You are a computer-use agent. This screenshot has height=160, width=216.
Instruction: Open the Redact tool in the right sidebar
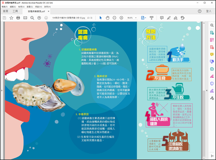pos(212,76)
